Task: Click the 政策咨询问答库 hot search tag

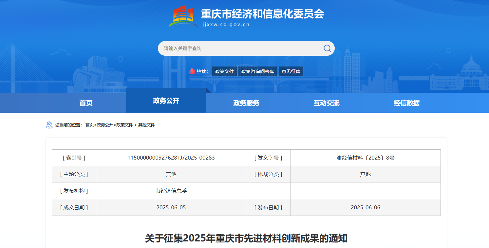Action: [x=257, y=71]
